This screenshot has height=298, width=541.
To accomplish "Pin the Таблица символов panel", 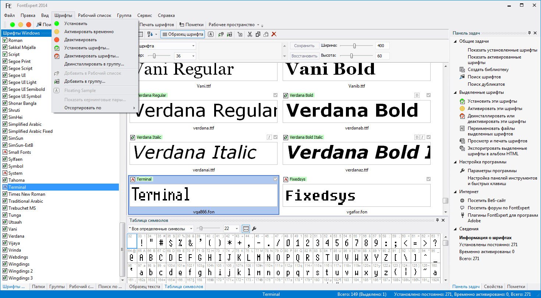I will pyautogui.click(x=437, y=220).
